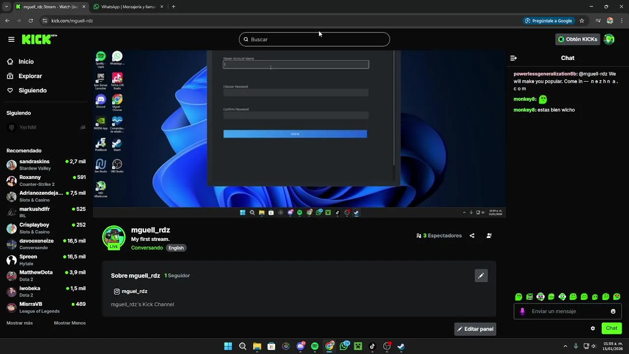Click the 3 Espectadores viewer count

coord(439,236)
